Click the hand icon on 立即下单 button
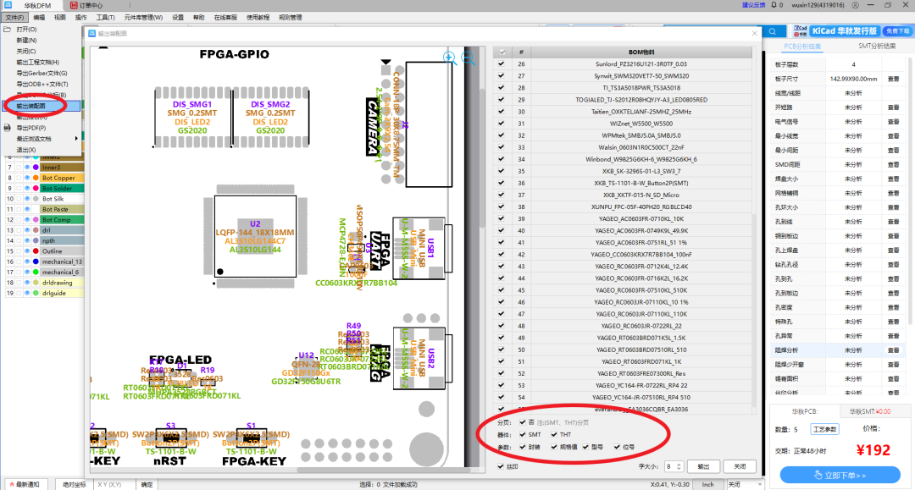 click(x=818, y=475)
